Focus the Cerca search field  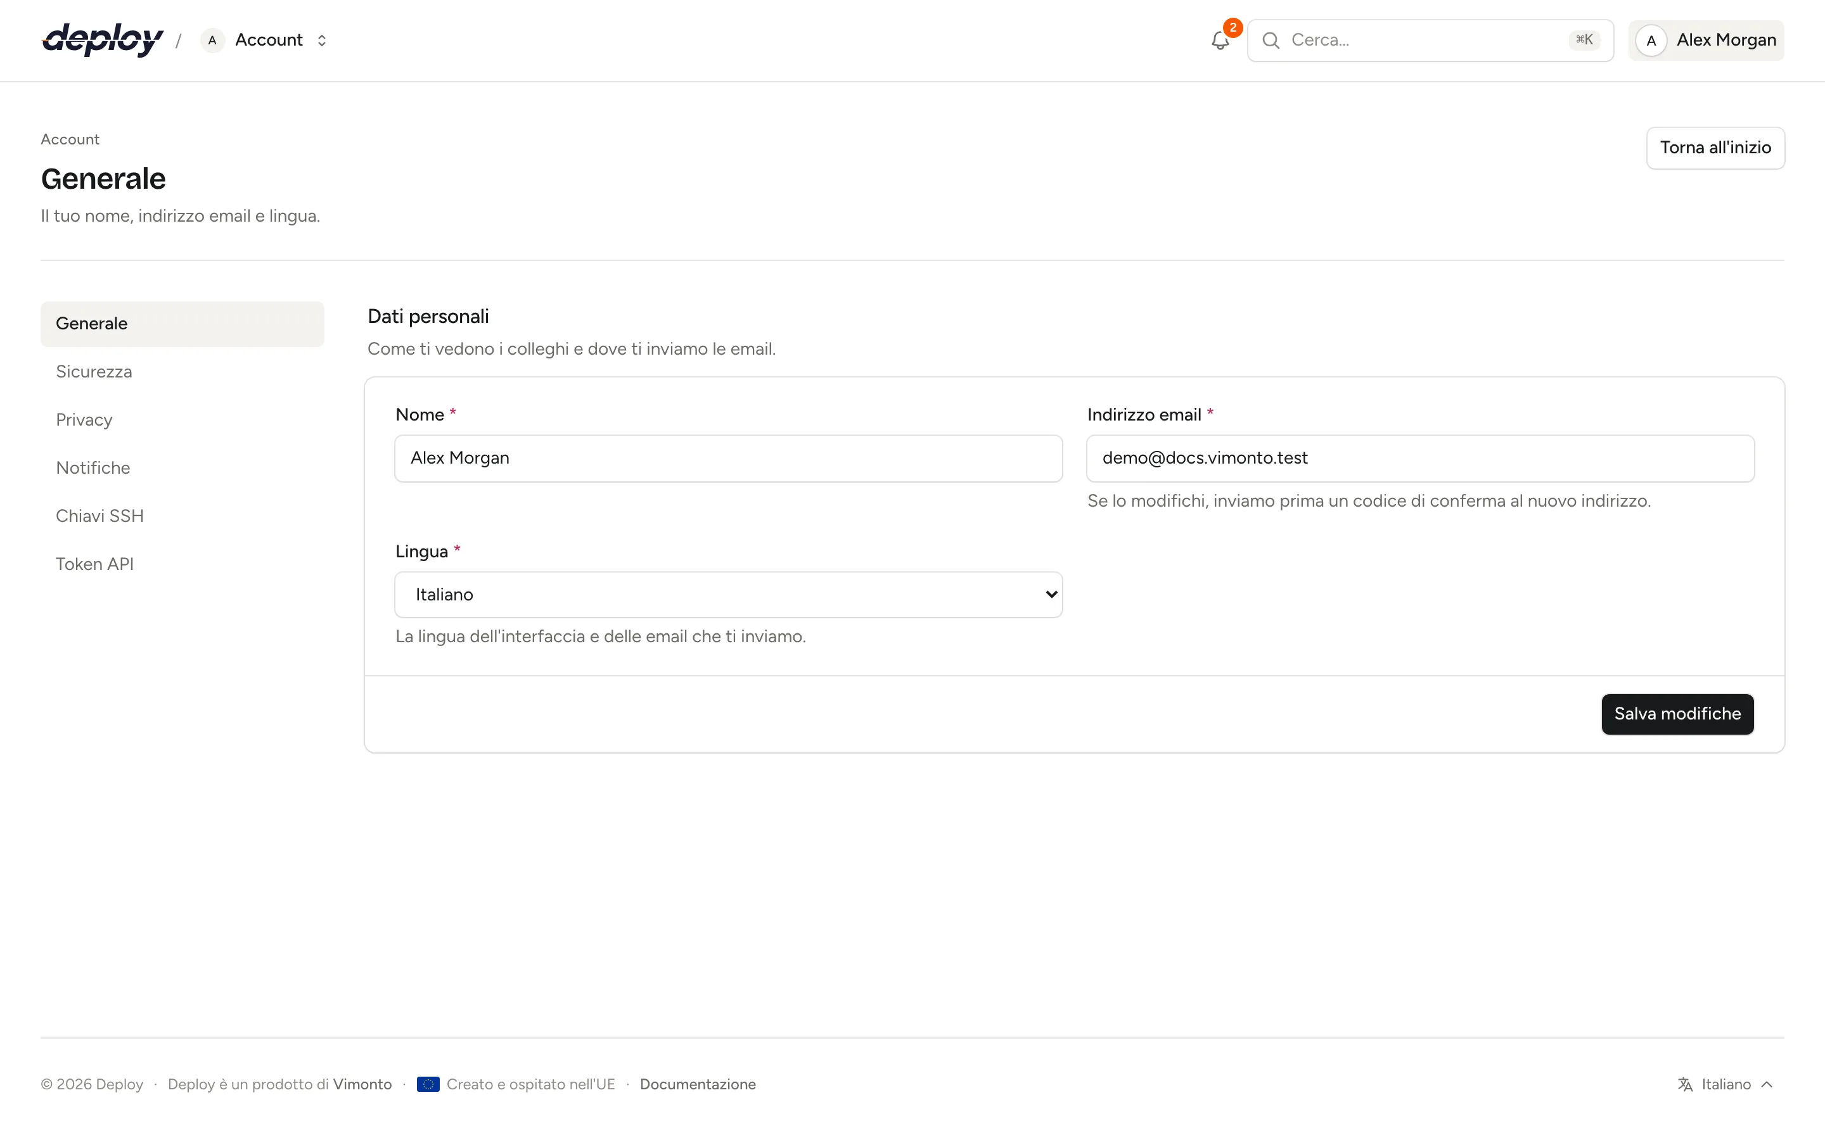coord(1430,41)
